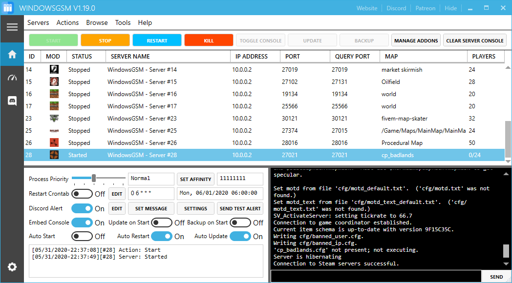Sort by the STATUS column header
The width and height of the screenshot is (512, 283).
[86, 57]
